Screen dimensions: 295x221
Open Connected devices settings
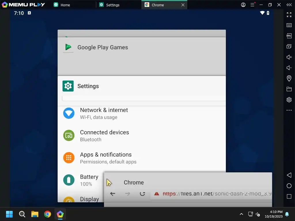click(x=142, y=136)
